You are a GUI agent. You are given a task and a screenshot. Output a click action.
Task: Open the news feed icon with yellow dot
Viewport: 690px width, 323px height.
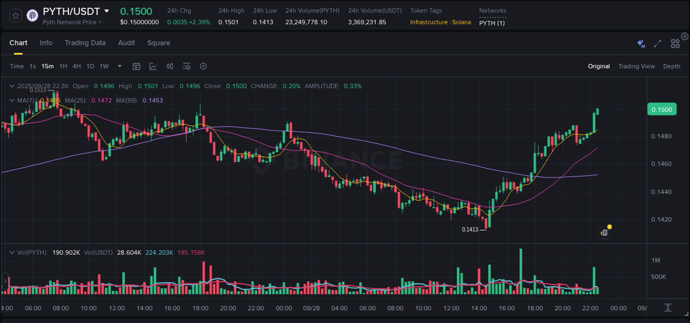coord(604,233)
